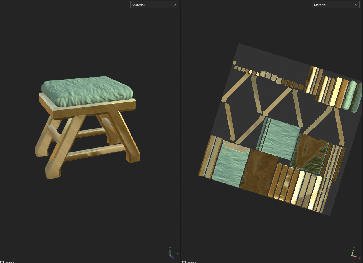Click the dark brown wood square UV island
363x263 pixels.
[259, 172]
